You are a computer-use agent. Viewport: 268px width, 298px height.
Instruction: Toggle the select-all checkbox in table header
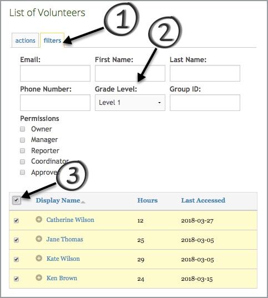[16, 200]
